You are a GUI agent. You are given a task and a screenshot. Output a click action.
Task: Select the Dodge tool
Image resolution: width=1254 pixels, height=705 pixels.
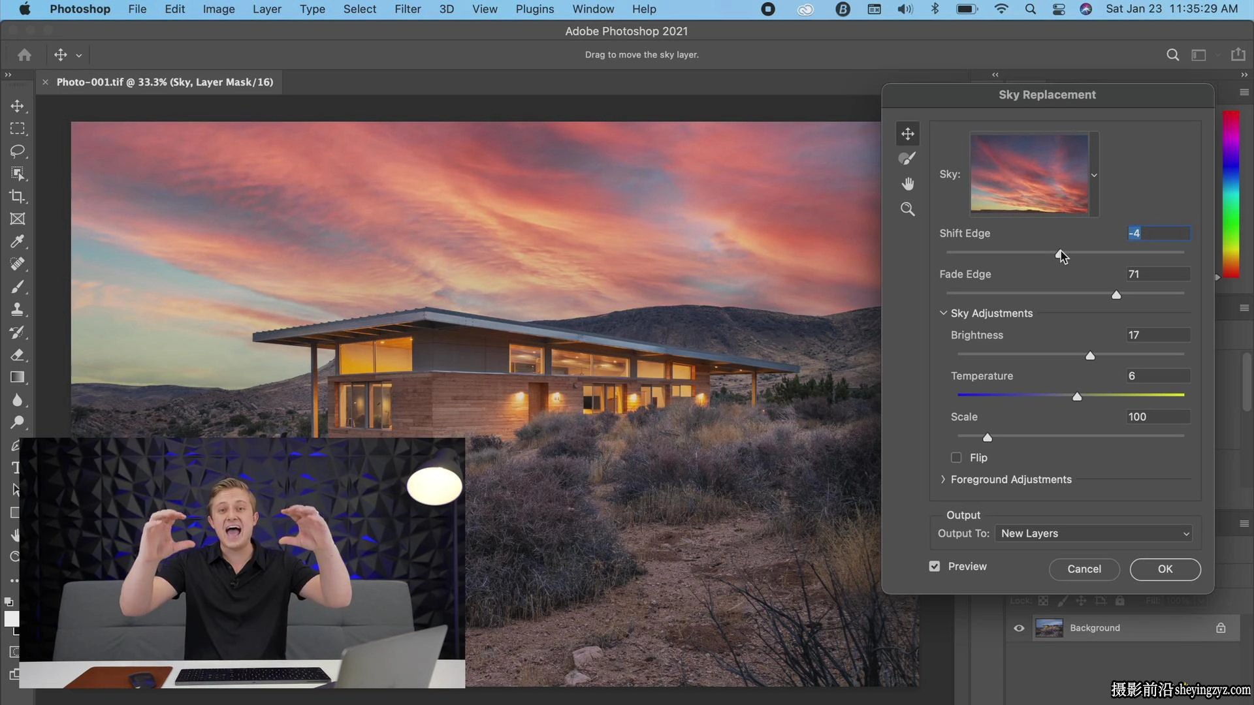[x=18, y=422]
